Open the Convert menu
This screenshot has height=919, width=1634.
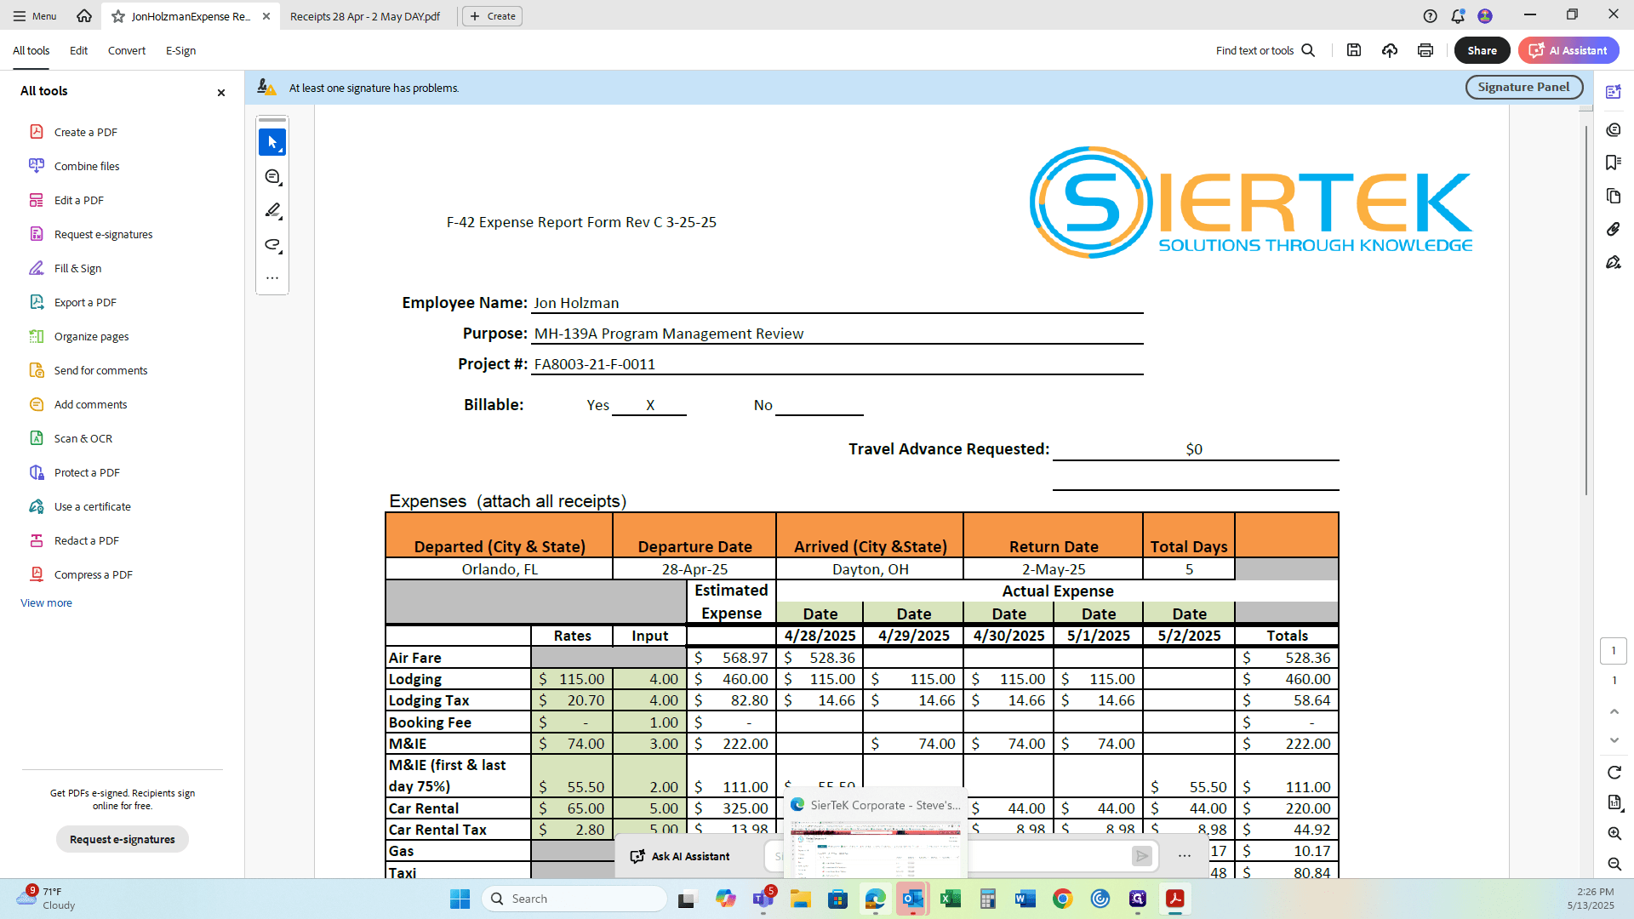click(127, 50)
